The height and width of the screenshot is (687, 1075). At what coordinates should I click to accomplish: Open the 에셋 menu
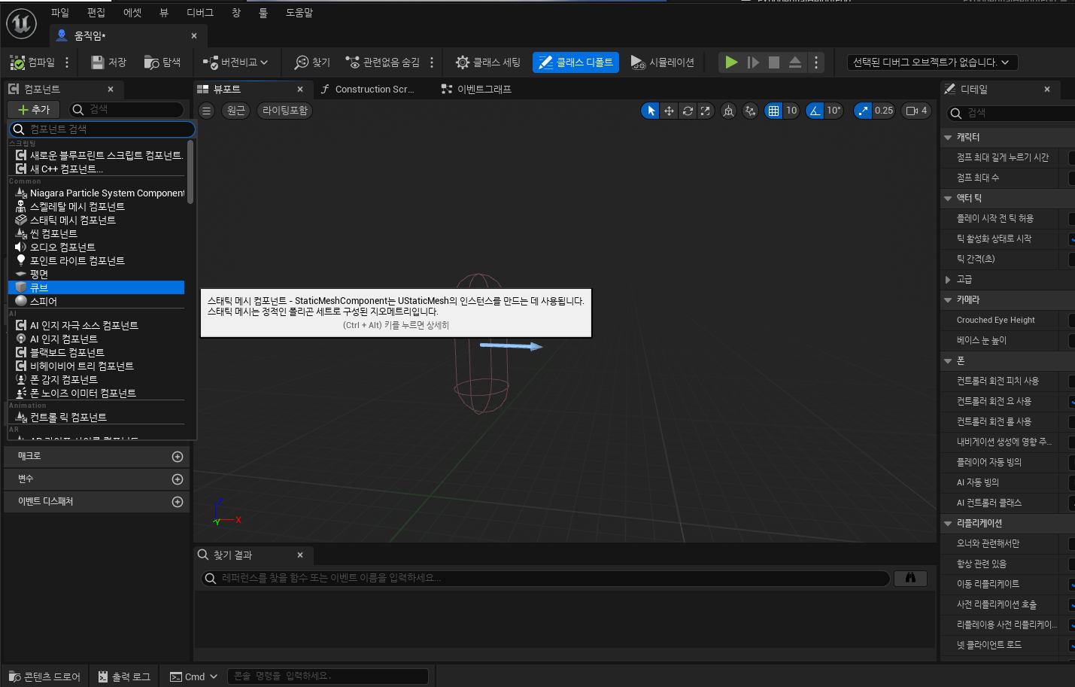click(132, 12)
